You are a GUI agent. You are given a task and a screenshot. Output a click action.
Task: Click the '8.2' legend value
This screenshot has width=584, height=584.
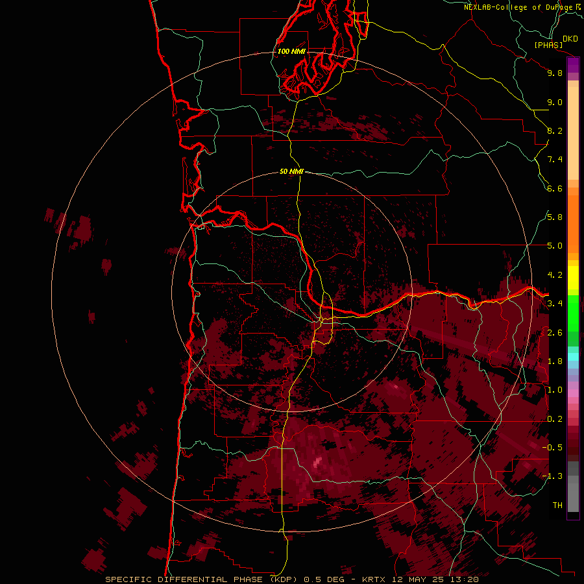coord(555,130)
